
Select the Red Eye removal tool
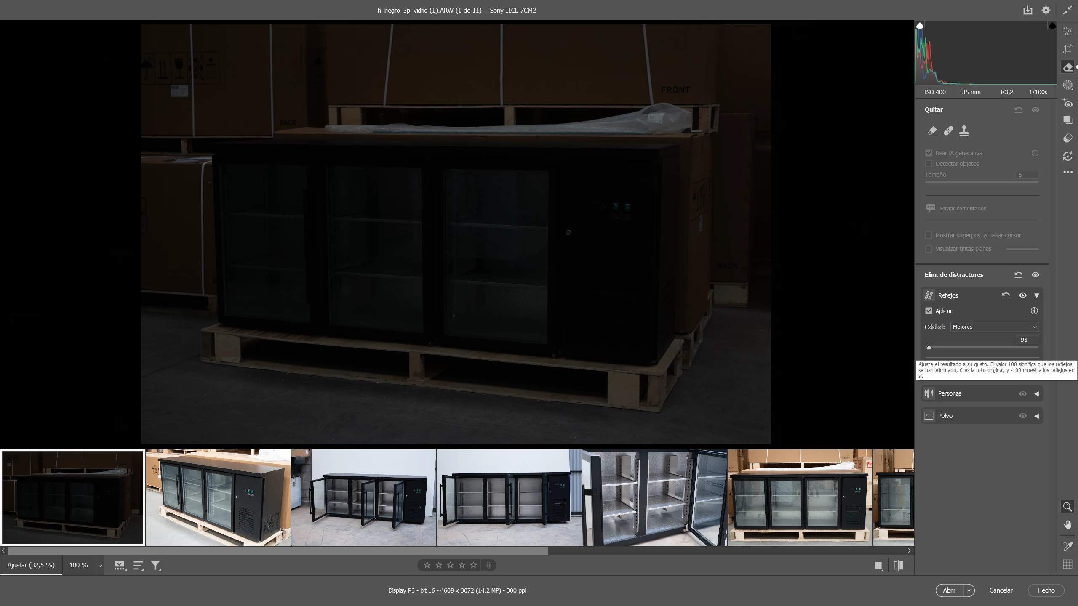coord(1067,104)
